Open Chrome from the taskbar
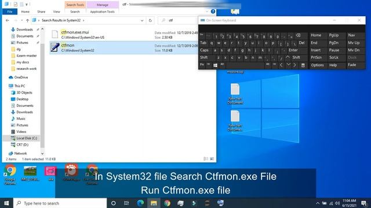 click(x=168, y=203)
